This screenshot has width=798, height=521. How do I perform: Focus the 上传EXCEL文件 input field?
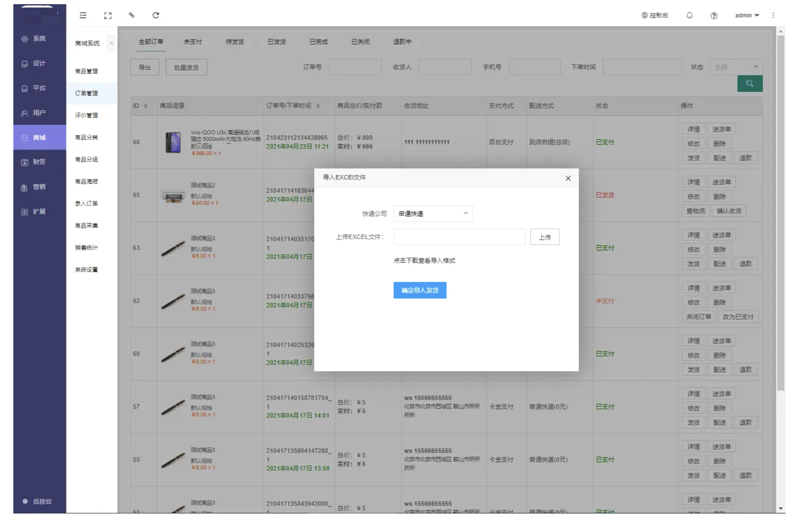point(459,237)
